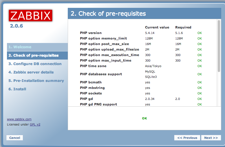Click the OK status for PHP version
This screenshot has width=225, height=147.
pos(200,33)
